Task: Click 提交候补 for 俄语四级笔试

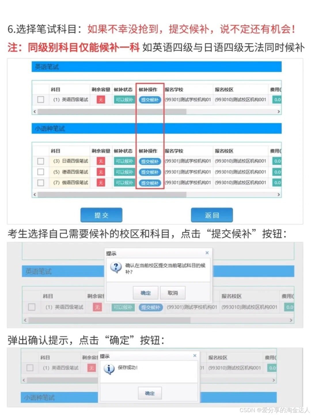Action: tap(150, 182)
